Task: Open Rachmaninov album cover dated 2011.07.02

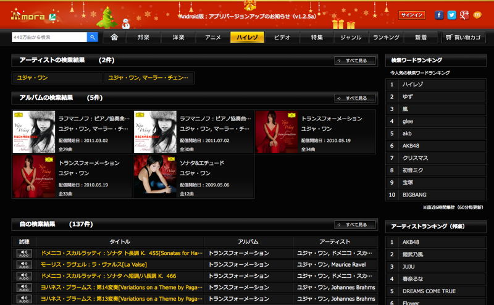Action: (156, 132)
